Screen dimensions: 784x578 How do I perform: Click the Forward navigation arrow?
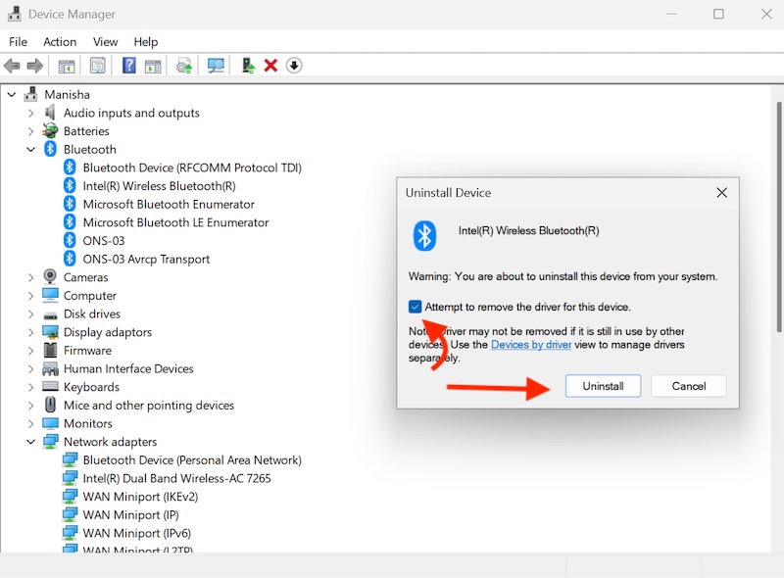click(x=34, y=66)
